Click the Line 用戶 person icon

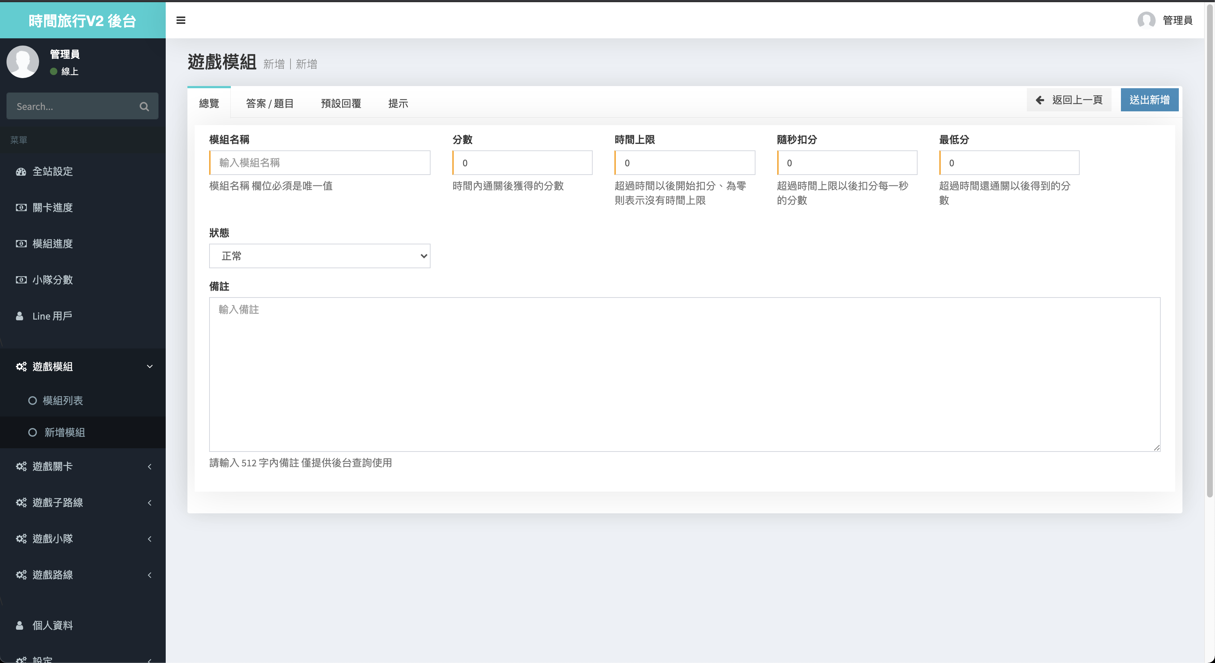pos(20,316)
